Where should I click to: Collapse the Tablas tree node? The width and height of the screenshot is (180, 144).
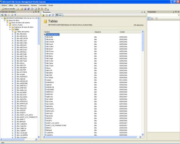(10, 30)
